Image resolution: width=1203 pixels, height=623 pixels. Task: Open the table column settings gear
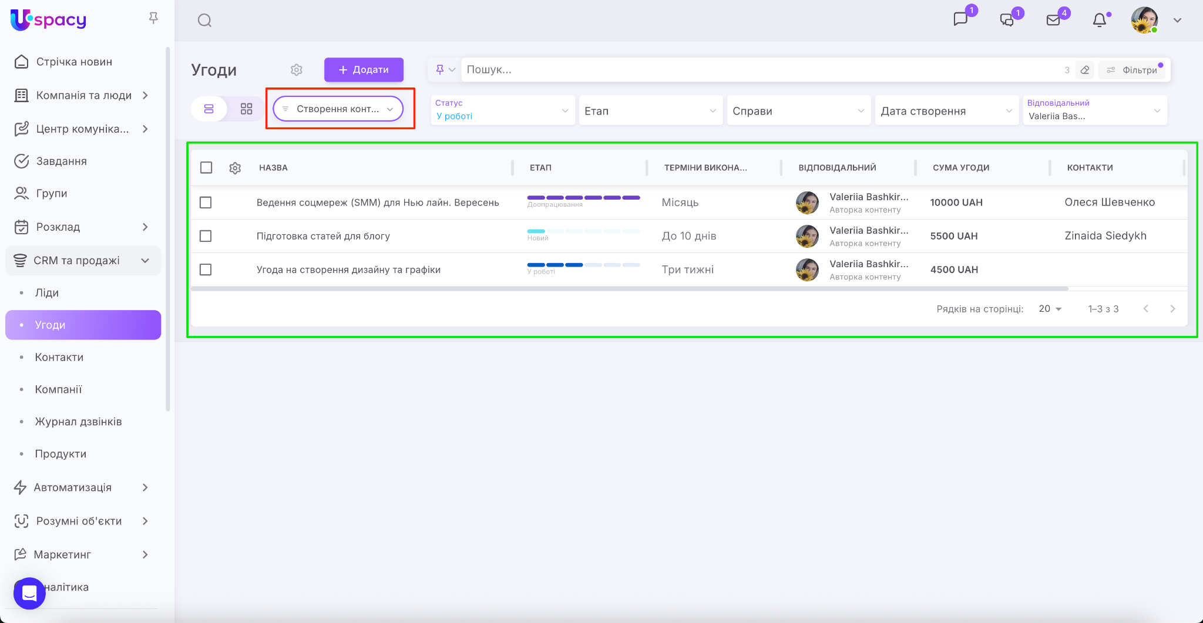coord(235,168)
